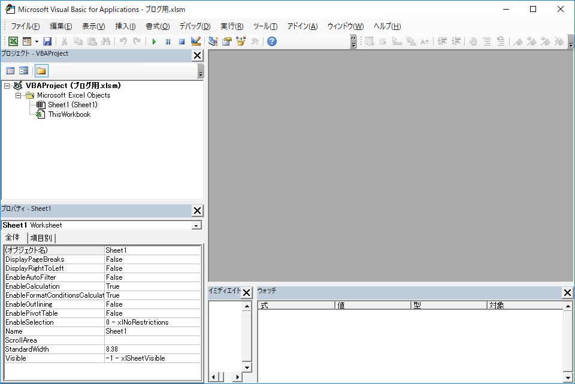Click Watch window scroll down arrow

pos(568,377)
